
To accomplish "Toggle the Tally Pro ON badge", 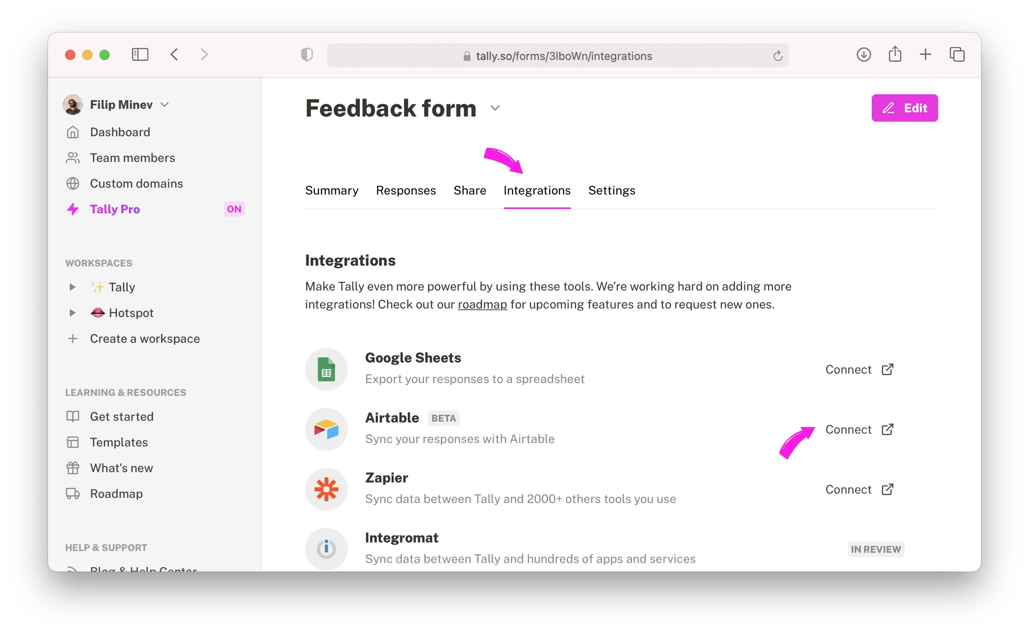I will [x=234, y=209].
